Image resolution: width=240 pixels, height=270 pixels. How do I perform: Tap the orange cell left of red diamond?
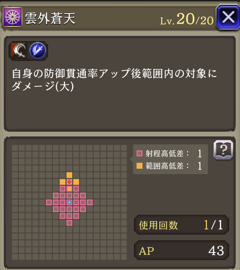point(63,182)
